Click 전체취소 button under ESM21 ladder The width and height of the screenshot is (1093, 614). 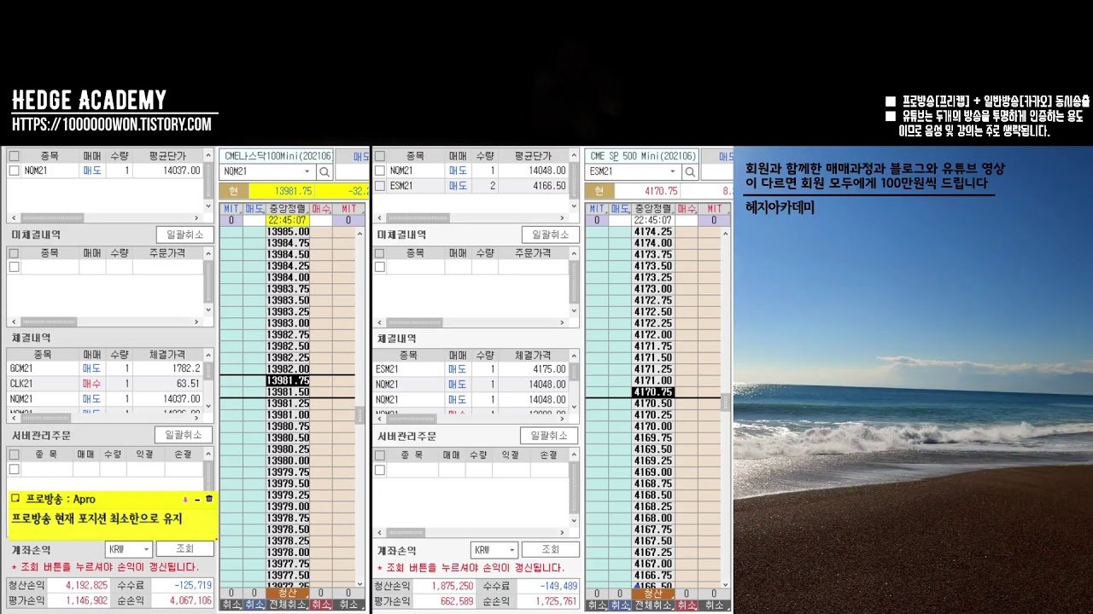(654, 605)
